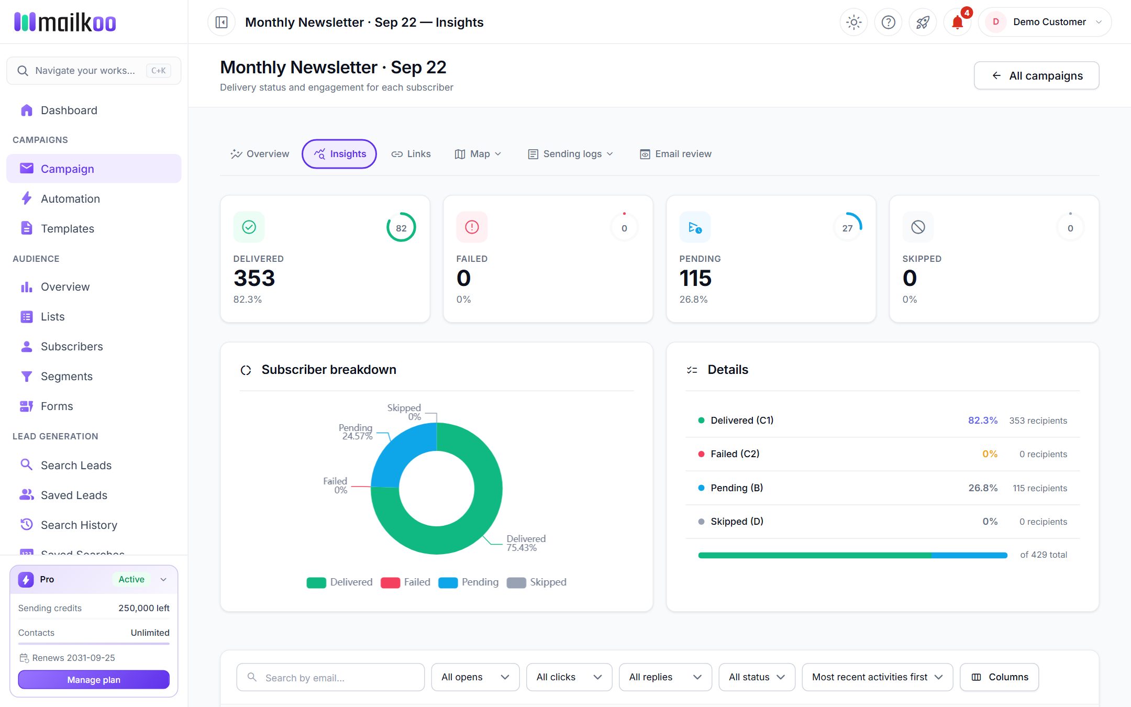Screen dimensions: 1131x707
Task: Open the Map tab menu
Action: point(478,154)
